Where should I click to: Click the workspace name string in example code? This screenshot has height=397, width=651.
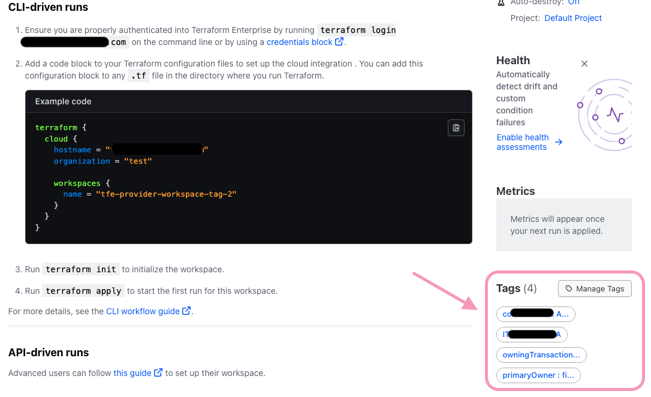[166, 194]
